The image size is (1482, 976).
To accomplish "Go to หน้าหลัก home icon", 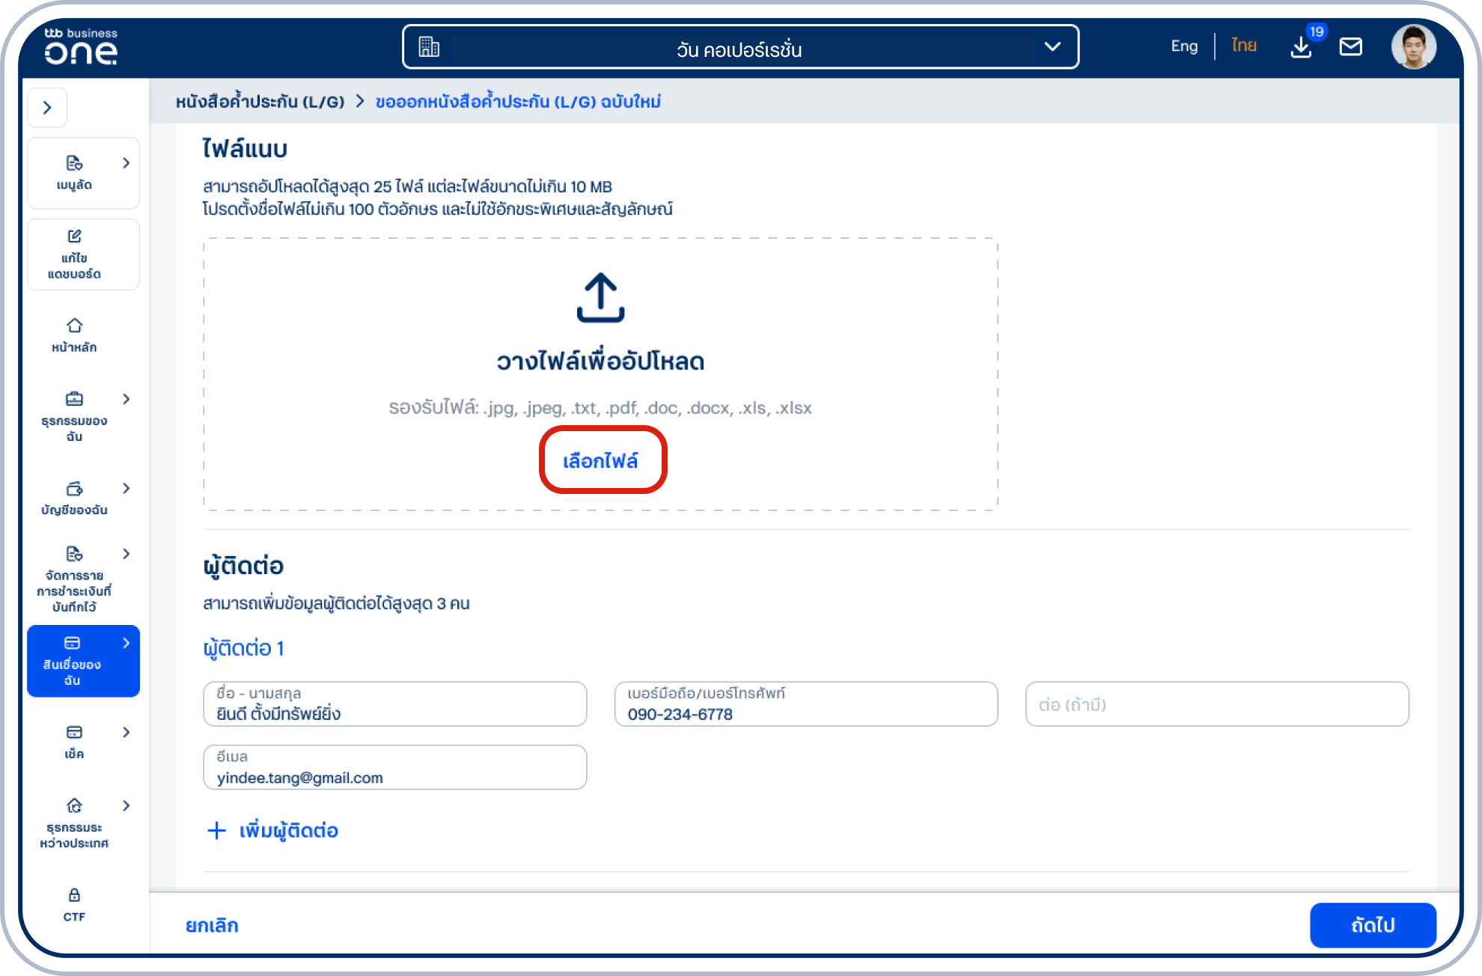I will [74, 326].
